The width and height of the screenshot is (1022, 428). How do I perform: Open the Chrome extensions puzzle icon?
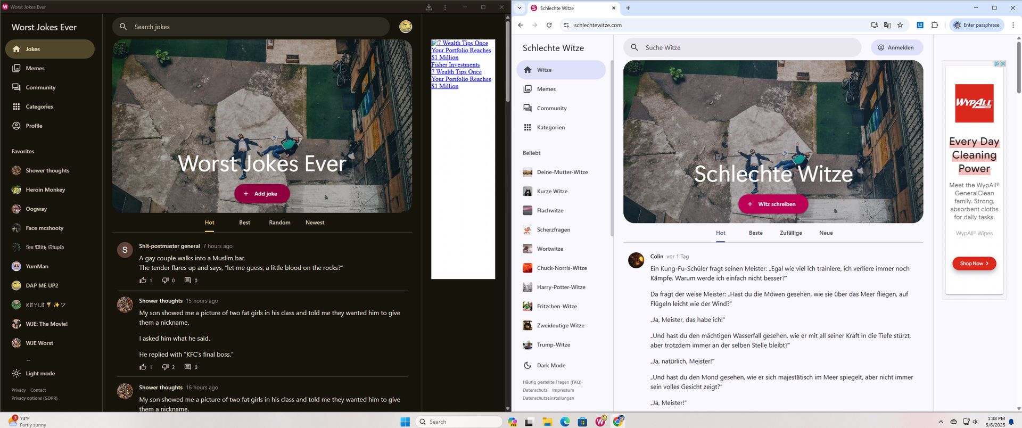point(935,25)
